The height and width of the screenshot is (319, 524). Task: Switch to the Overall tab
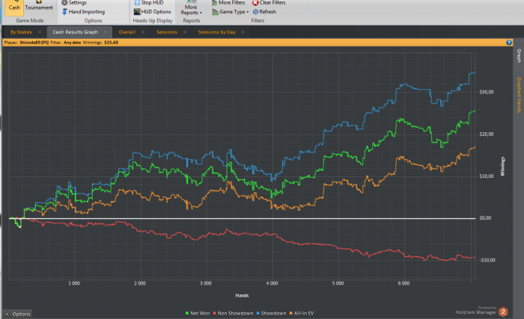tap(127, 32)
